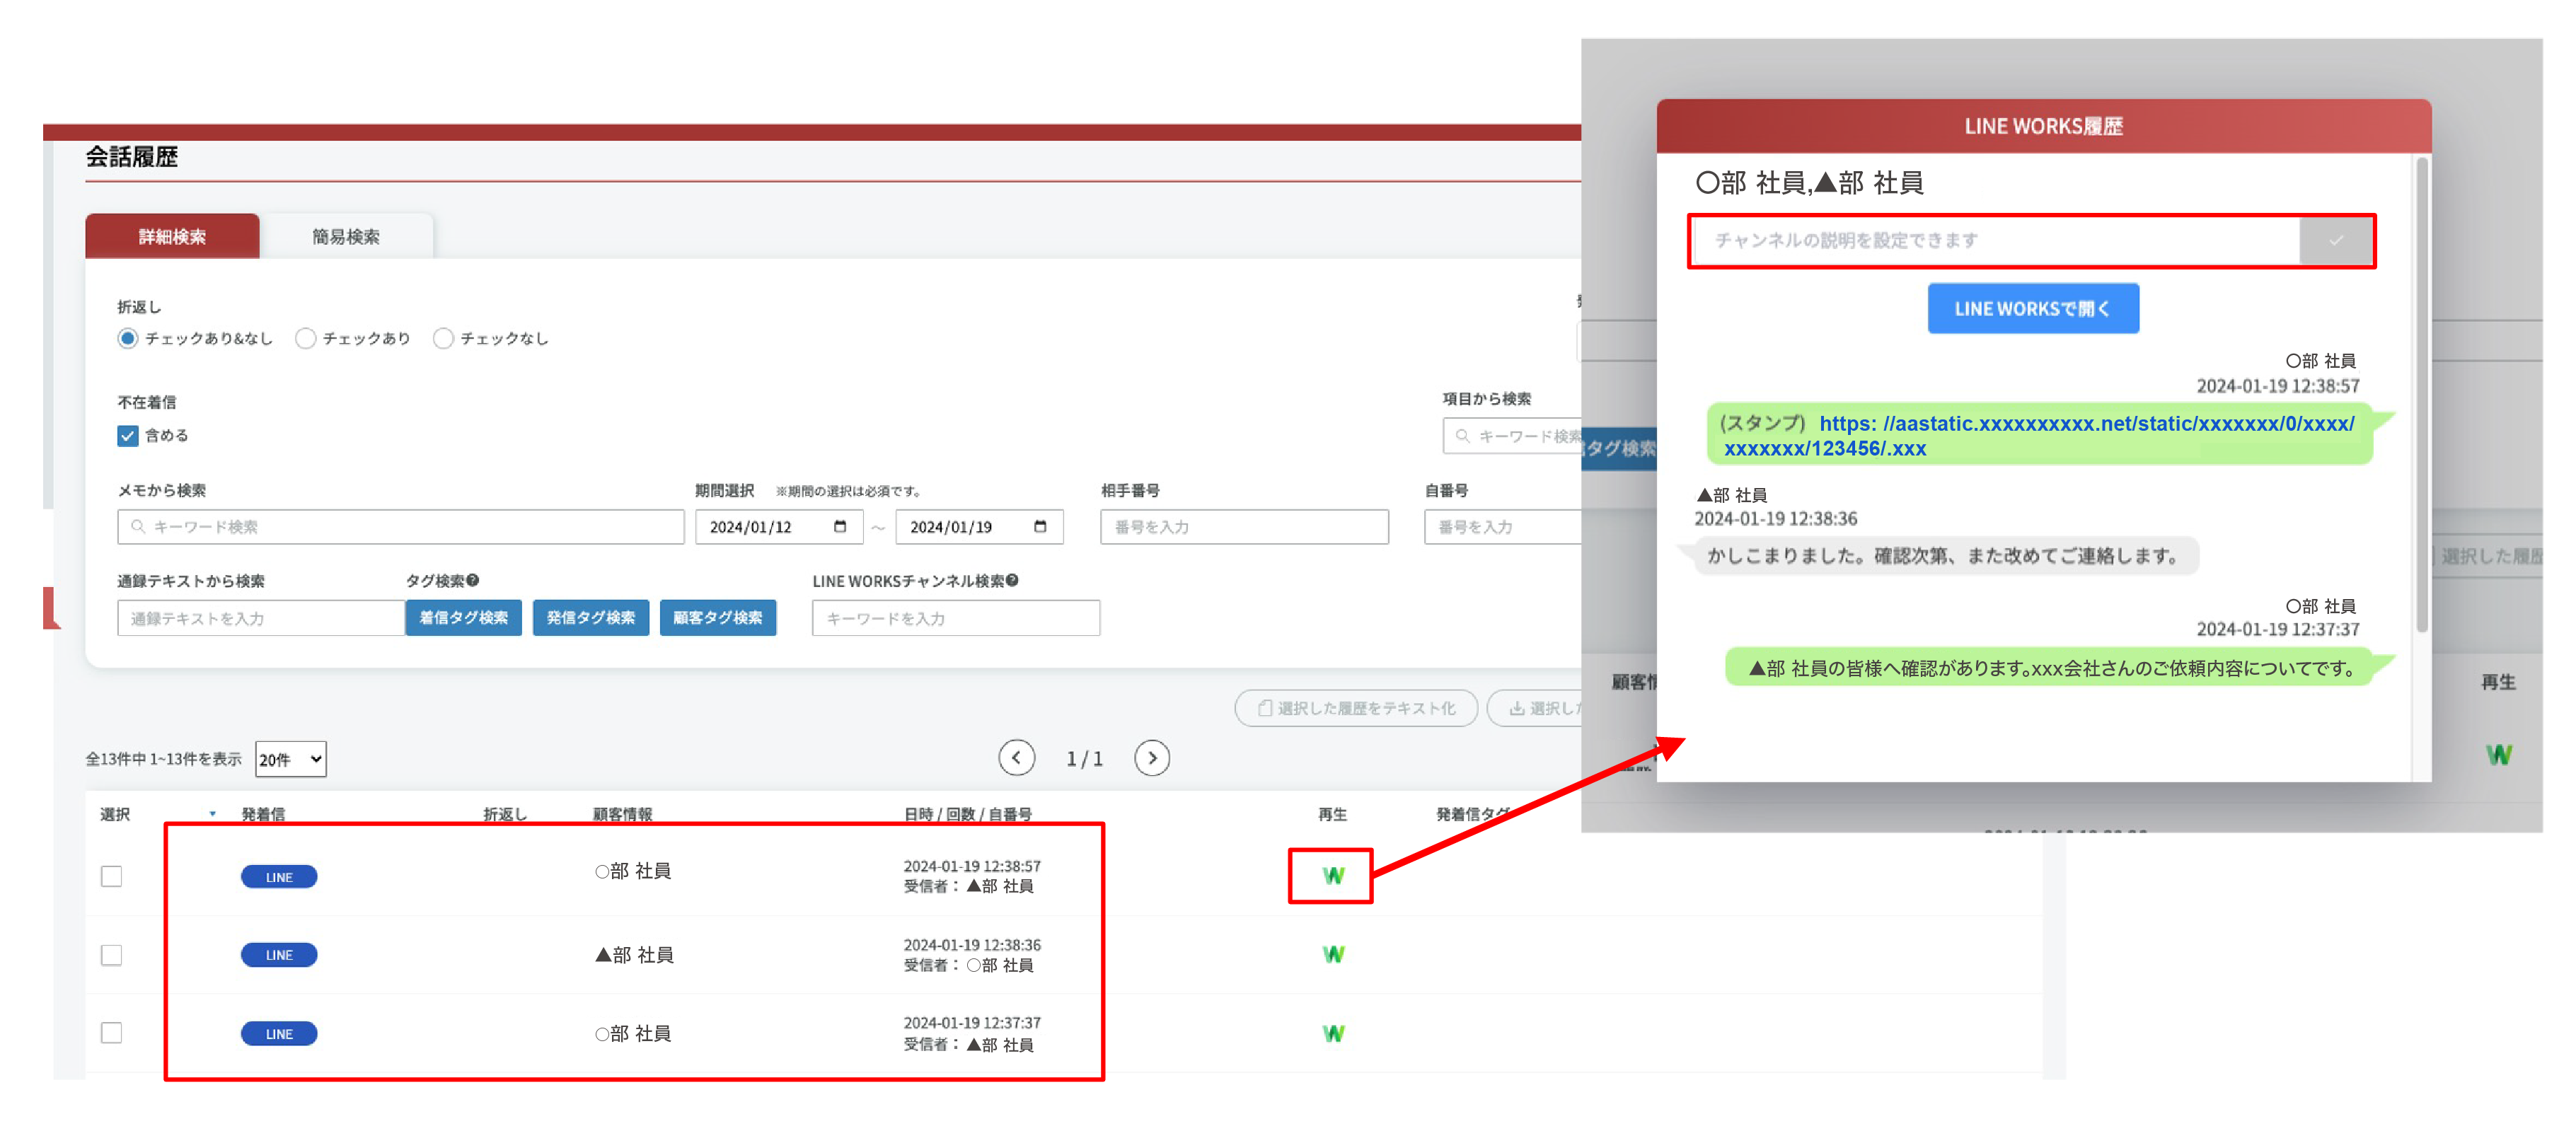This screenshot has height=1126, width=2576.
Task: Open calendar picker for 2024/01/12 start date
Action: [x=840, y=527]
